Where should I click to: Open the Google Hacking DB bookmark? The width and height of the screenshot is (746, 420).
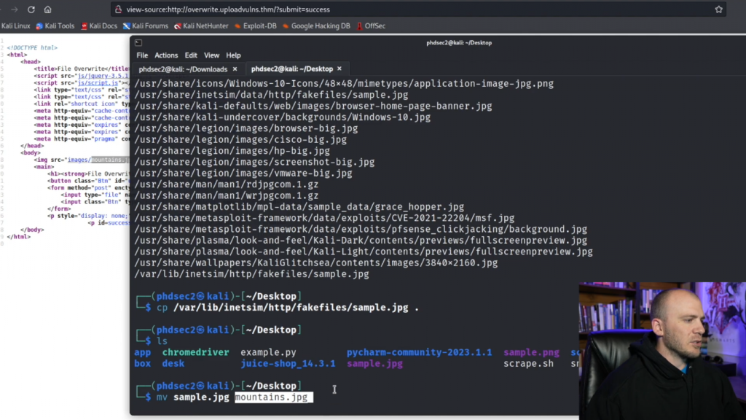(x=316, y=26)
